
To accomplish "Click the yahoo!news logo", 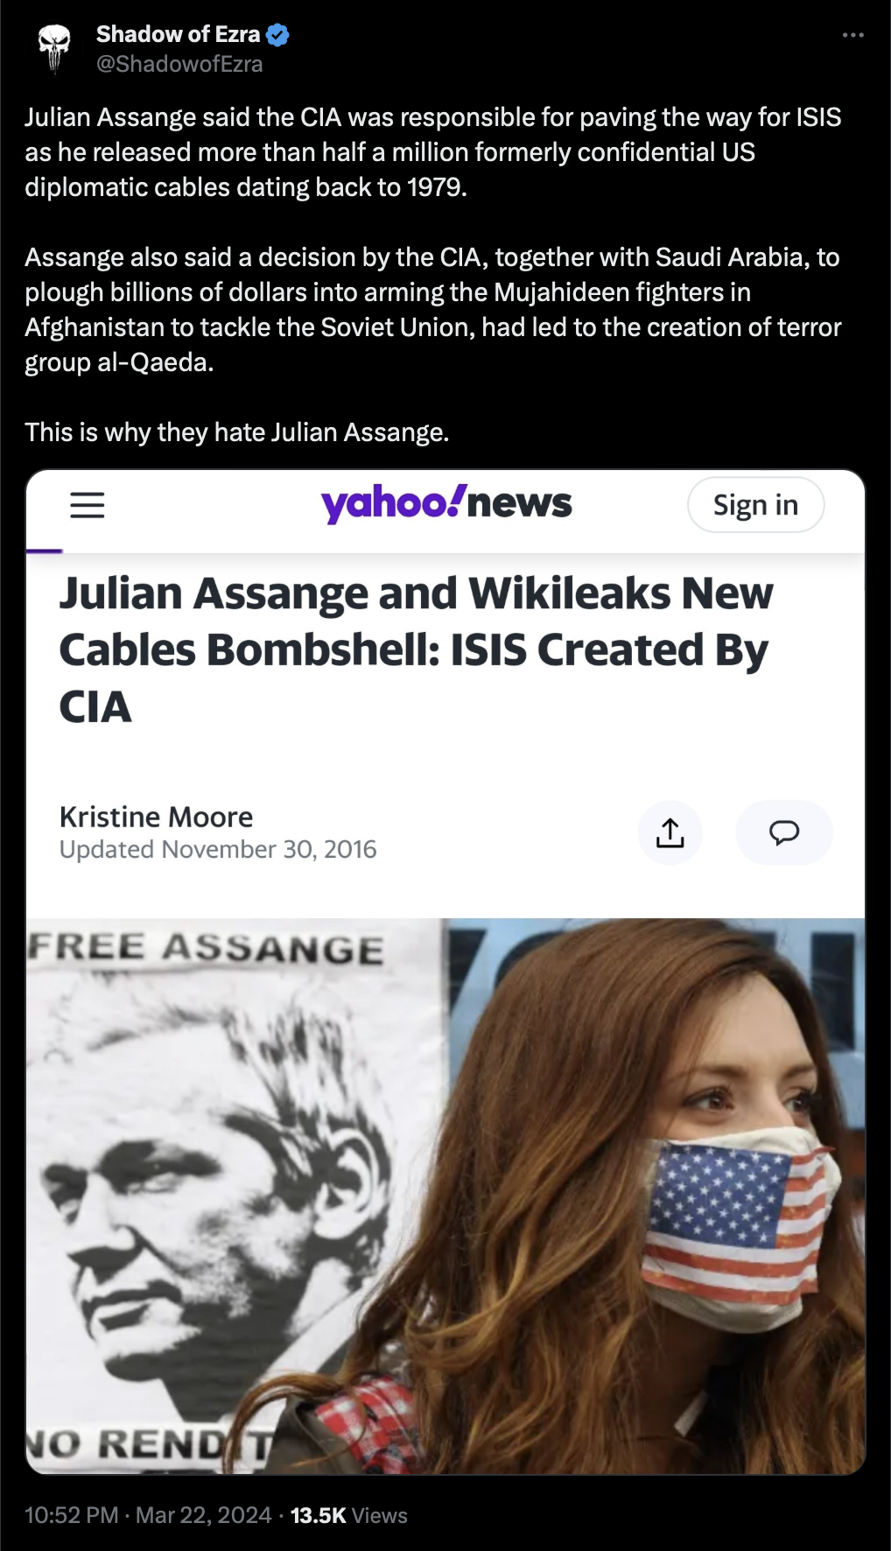I will [446, 503].
